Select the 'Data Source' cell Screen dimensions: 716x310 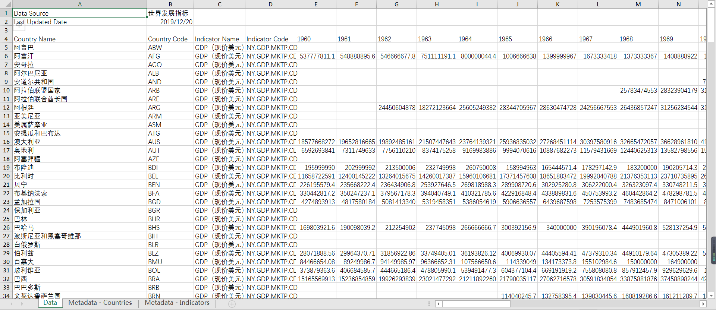pyautogui.click(x=80, y=13)
